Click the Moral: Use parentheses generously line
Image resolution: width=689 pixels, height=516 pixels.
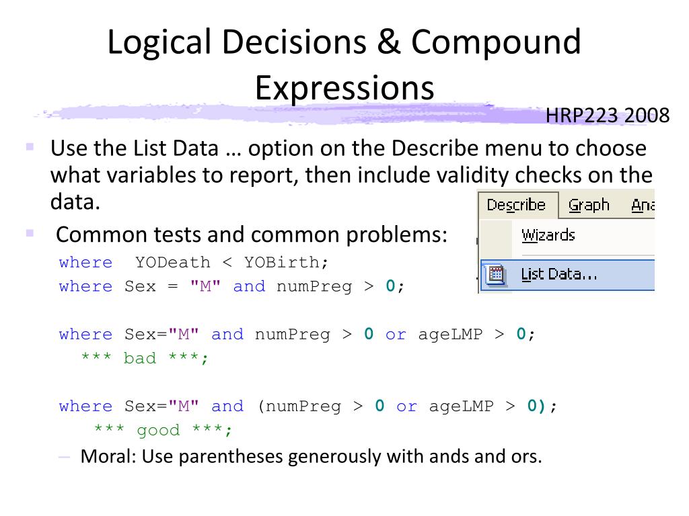click(x=311, y=456)
